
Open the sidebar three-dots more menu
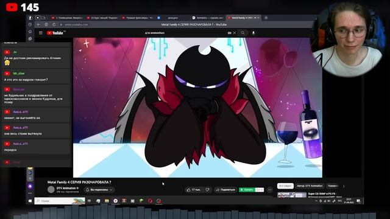coord(30,193)
